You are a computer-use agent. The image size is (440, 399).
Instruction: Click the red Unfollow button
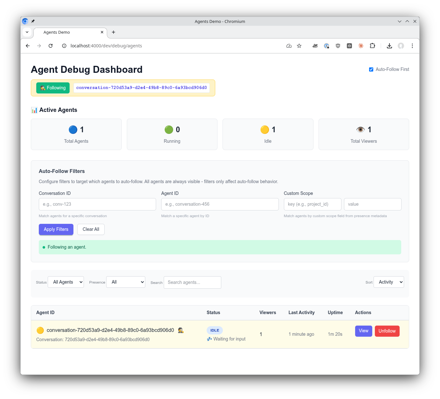coord(387,331)
